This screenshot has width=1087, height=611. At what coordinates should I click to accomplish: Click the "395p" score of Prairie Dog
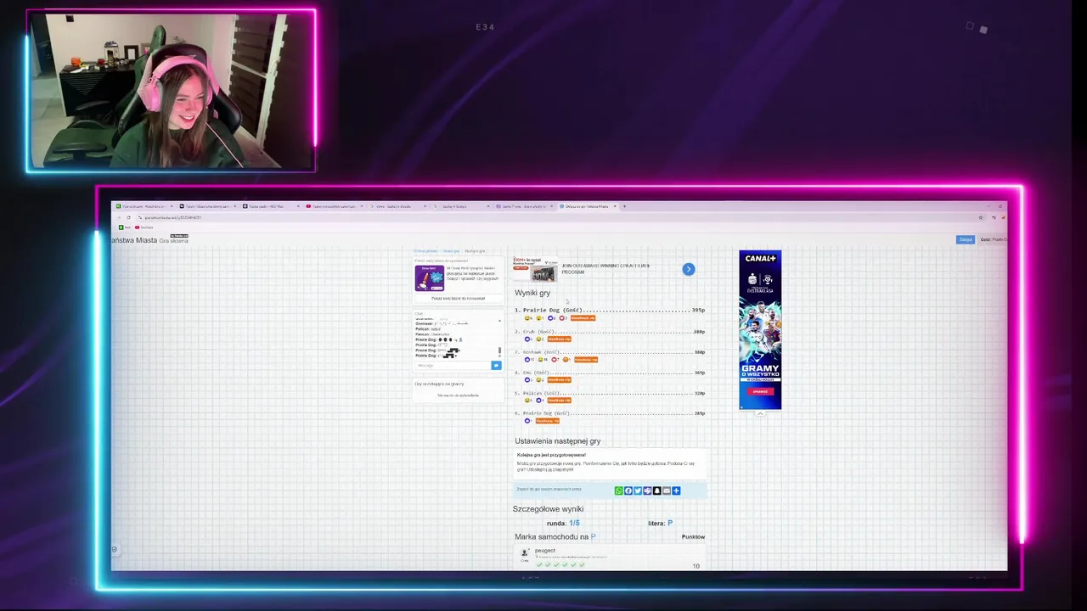[698, 310]
